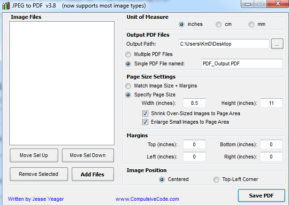Image resolution: width=289 pixels, height=205 pixels.
Task: Select cm as unit of measure
Action: click(x=219, y=24)
